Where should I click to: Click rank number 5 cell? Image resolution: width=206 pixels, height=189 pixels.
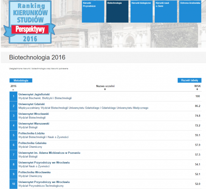point(14,135)
